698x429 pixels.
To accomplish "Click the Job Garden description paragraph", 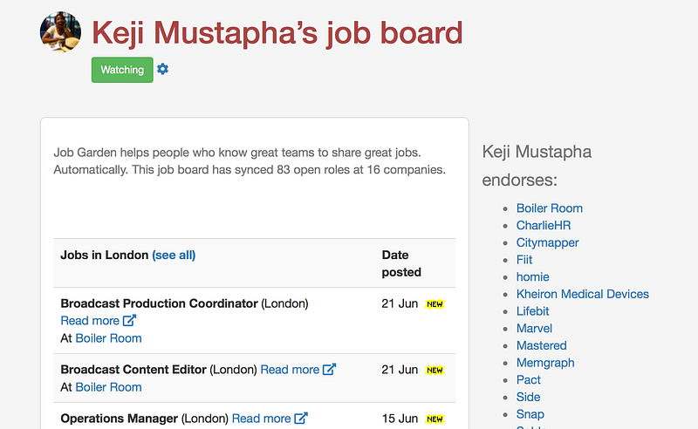I will (x=250, y=161).
